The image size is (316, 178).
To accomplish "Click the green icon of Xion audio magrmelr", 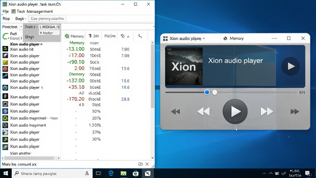I will [x=5, y=118].
